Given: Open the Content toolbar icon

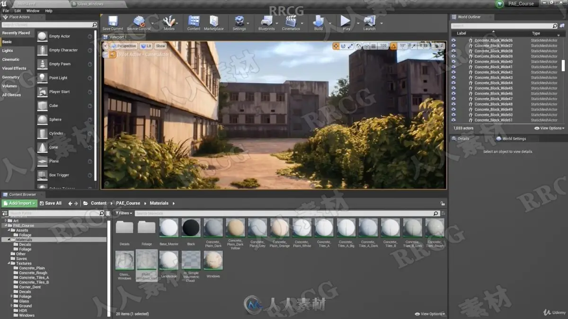Looking at the screenshot, I should [194, 21].
